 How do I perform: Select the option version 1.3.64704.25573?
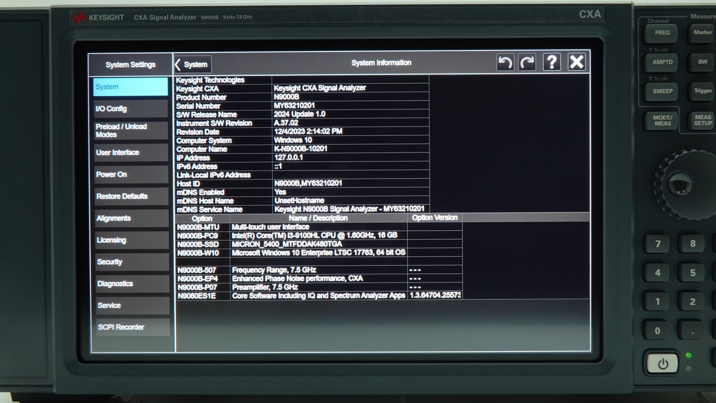pos(435,295)
